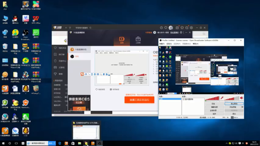Click the taskbar search input field
Image resolution: width=260 pixels, height=146 pixels.
37,143
